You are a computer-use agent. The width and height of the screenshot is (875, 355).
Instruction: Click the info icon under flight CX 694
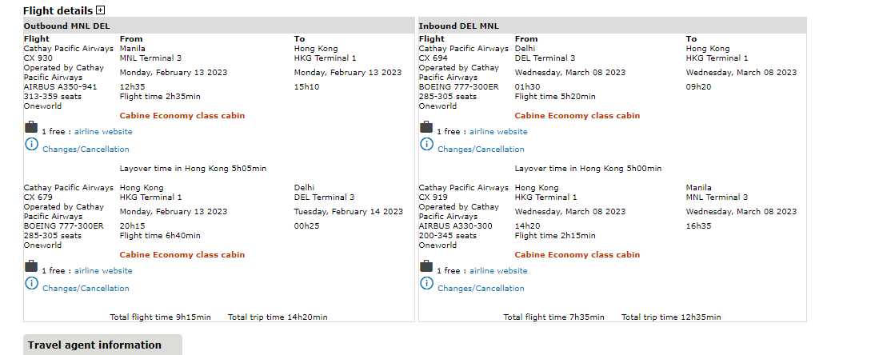click(426, 145)
